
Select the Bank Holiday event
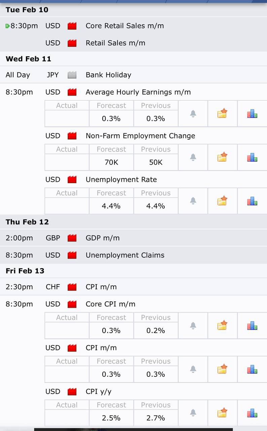pos(108,75)
